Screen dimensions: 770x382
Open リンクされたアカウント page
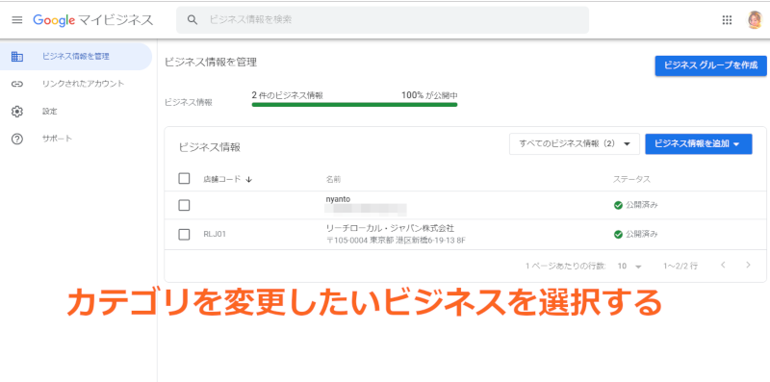[x=84, y=84]
